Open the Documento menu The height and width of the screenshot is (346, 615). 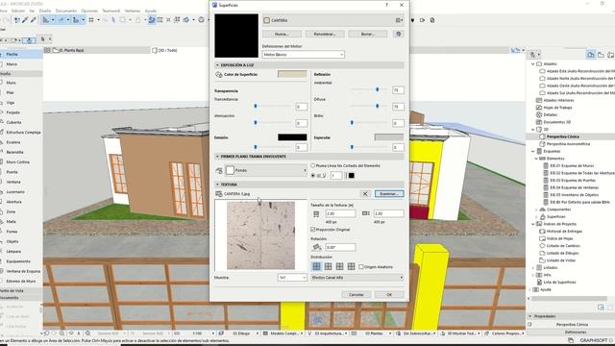pos(66,11)
